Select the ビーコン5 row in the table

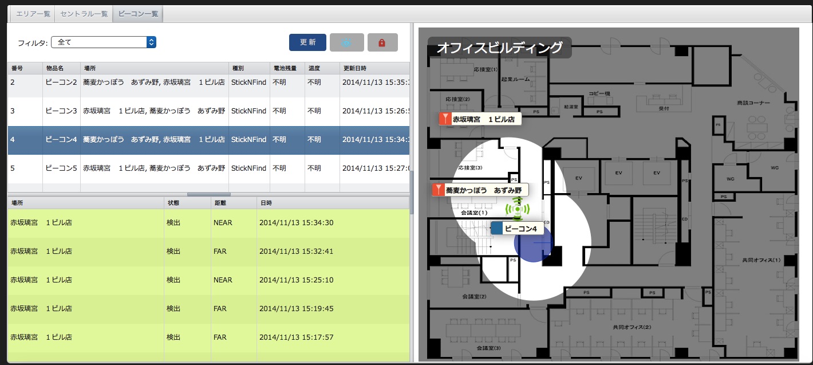pos(172,168)
